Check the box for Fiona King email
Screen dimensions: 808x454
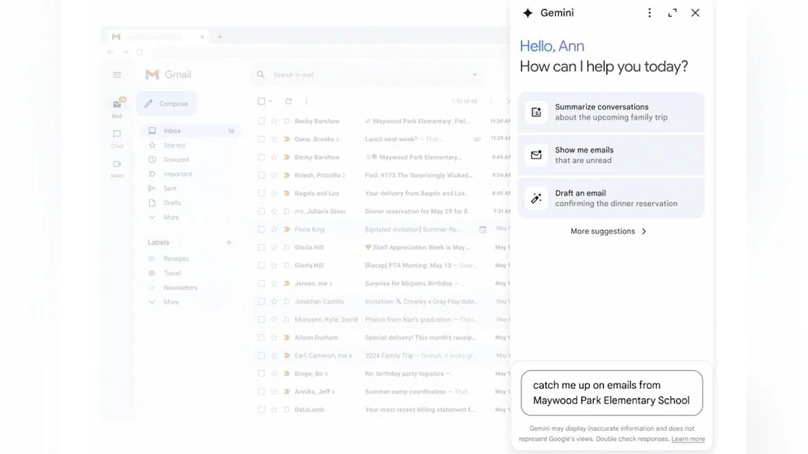coord(261,229)
